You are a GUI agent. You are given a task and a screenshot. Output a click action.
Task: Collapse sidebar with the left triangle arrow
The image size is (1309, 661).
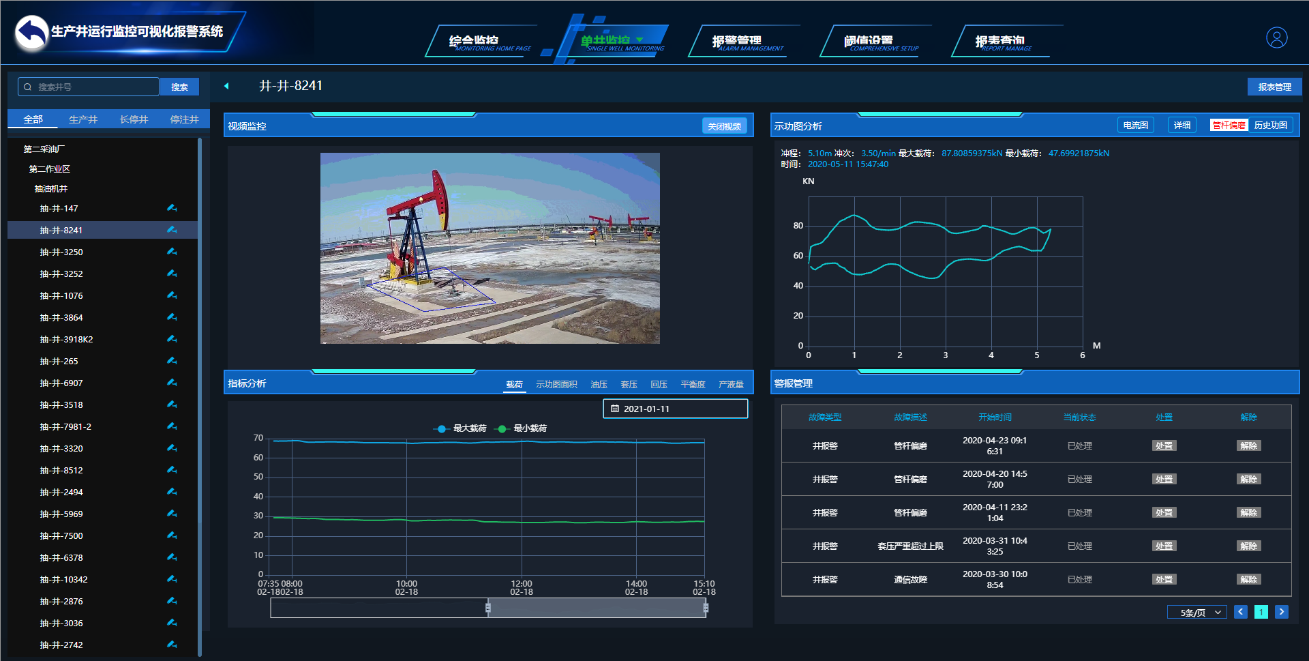pyautogui.click(x=226, y=86)
